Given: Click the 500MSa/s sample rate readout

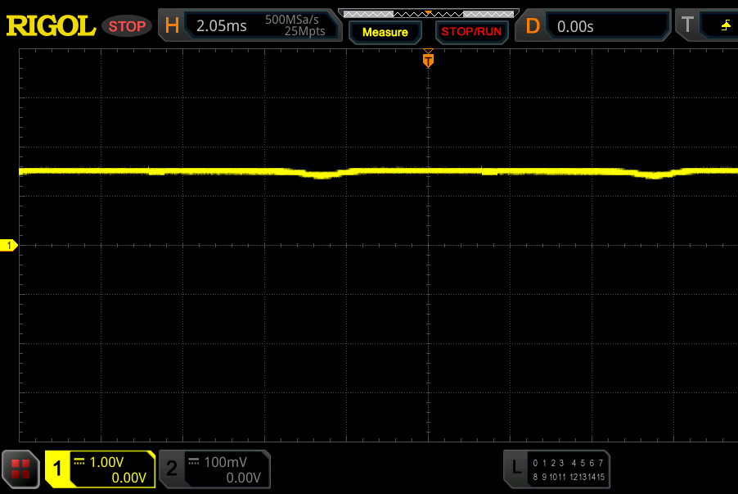Looking at the screenshot, I should coord(292,20).
